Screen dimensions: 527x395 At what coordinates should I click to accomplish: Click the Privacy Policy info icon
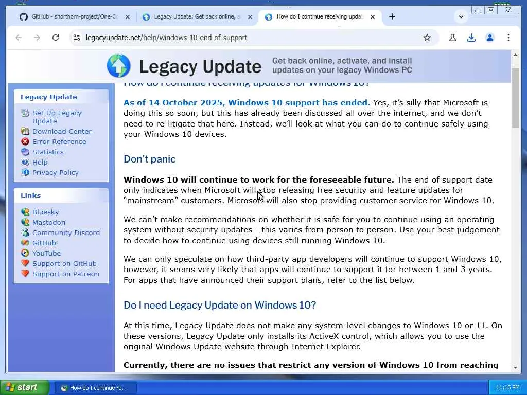(25, 173)
